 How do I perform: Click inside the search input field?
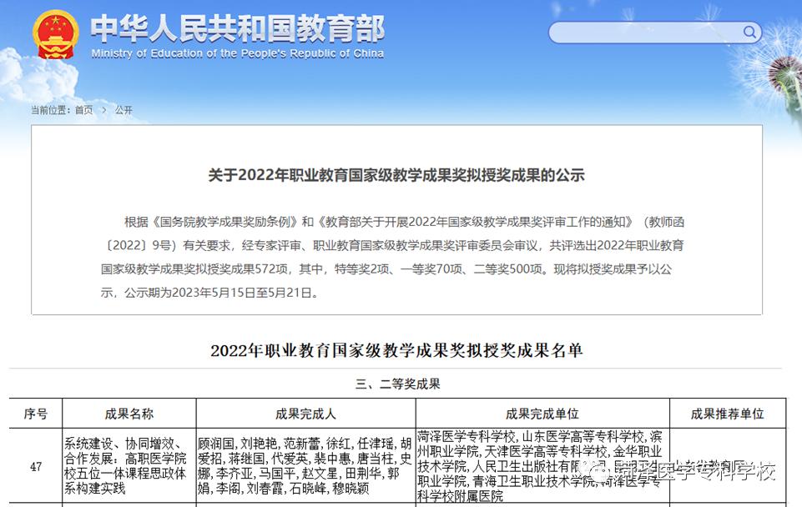coord(643,31)
